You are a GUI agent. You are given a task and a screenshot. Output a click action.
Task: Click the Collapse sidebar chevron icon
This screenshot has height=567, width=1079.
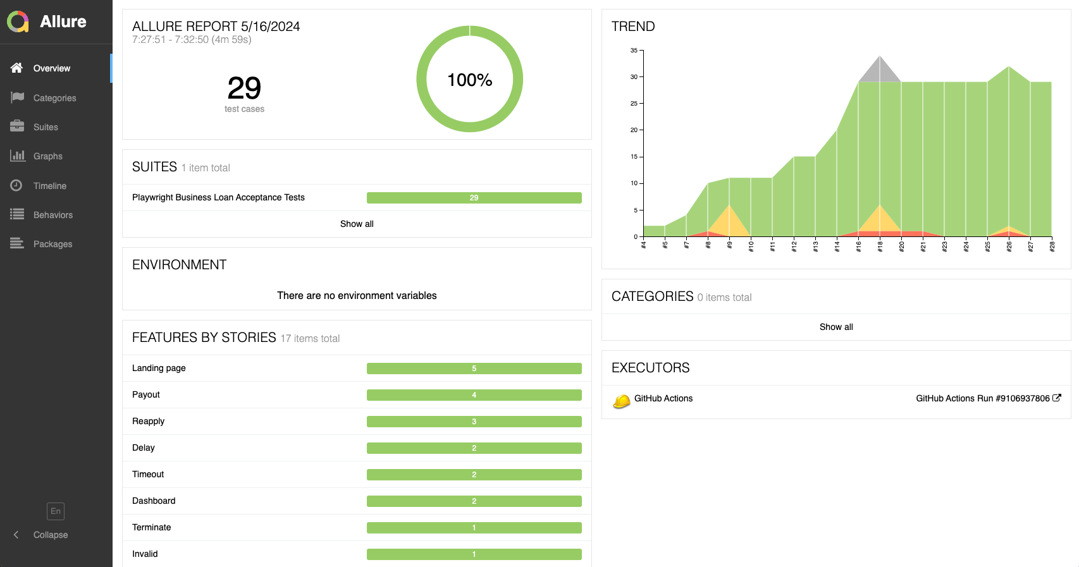16,535
